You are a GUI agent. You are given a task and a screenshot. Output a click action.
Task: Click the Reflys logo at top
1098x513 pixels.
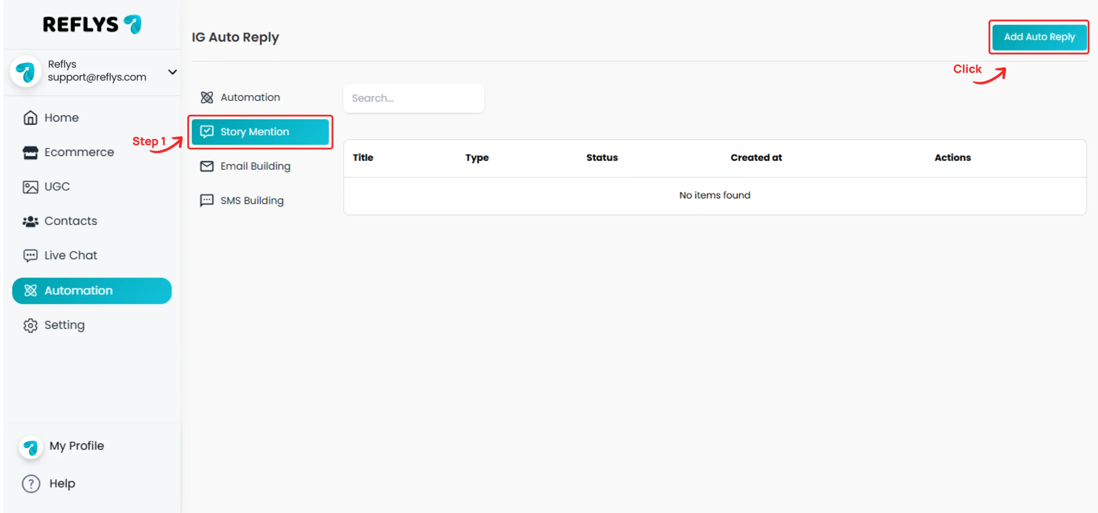pos(92,24)
